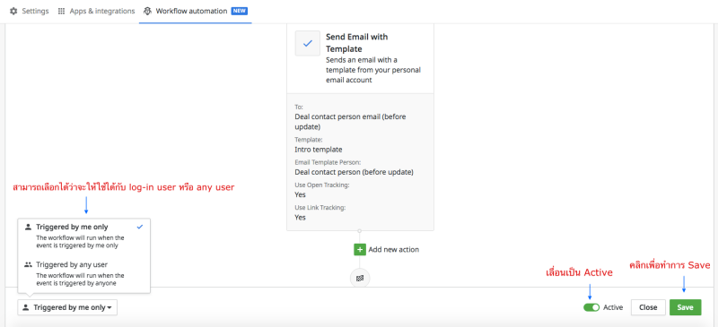Toggle the Active workflow switch
The height and width of the screenshot is (327, 718).
click(x=591, y=307)
